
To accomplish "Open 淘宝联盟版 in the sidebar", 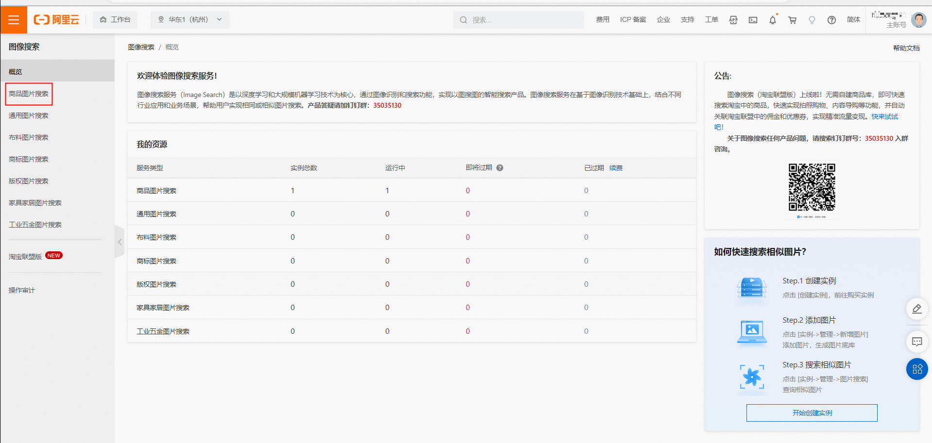I will (25, 257).
